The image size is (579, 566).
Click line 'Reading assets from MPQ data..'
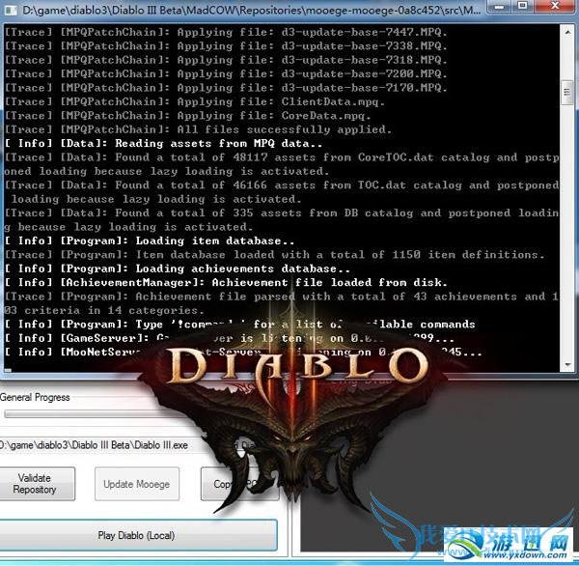point(163,144)
